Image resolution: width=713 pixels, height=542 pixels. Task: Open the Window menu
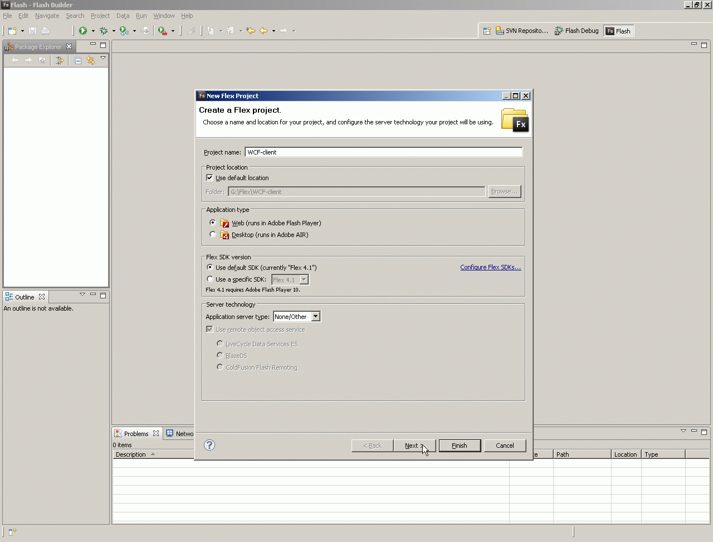164,16
